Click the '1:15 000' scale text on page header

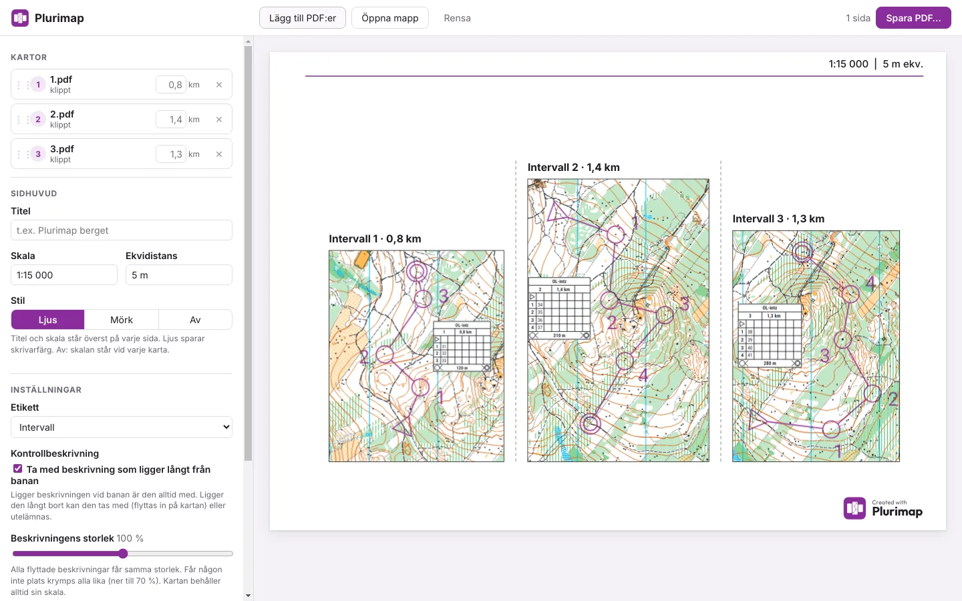848,64
